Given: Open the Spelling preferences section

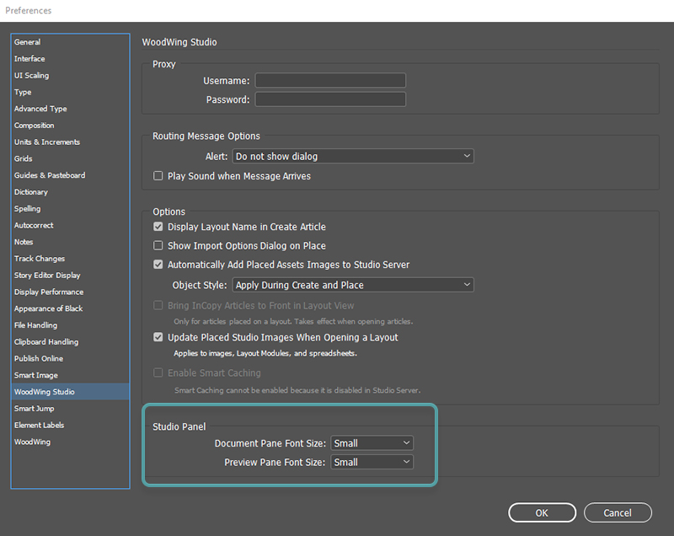Looking at the screenshot, I should click(x=30, y=208).
